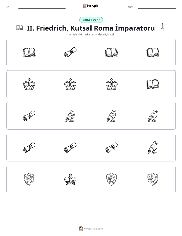This screenshot has height=236, width=182.
Task: Click the Storypie logo at the top
Action: click(91, 6)
